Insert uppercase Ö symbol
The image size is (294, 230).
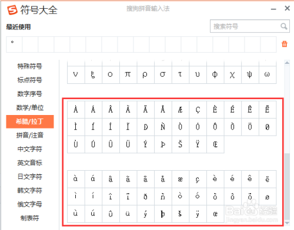pos(250,127)
